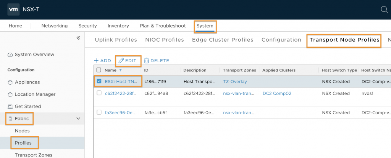
Task: Click ID cell fa3e...cb5f
Action: point(156,113)
